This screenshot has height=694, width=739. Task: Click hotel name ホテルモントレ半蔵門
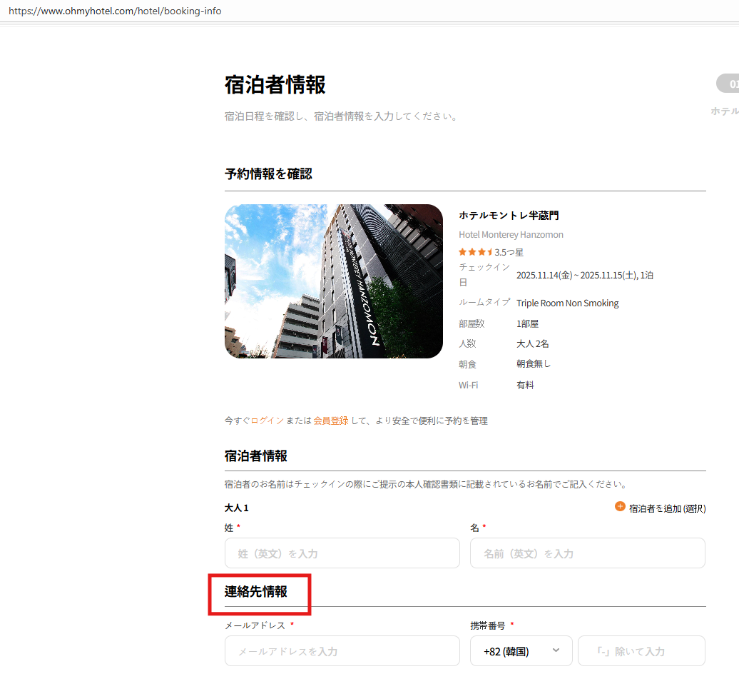click(509, 216)
